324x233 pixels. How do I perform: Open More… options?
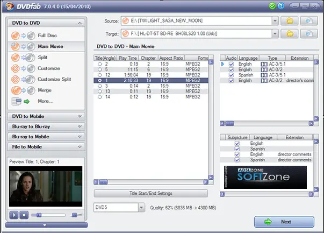click(x=46, y=101)
